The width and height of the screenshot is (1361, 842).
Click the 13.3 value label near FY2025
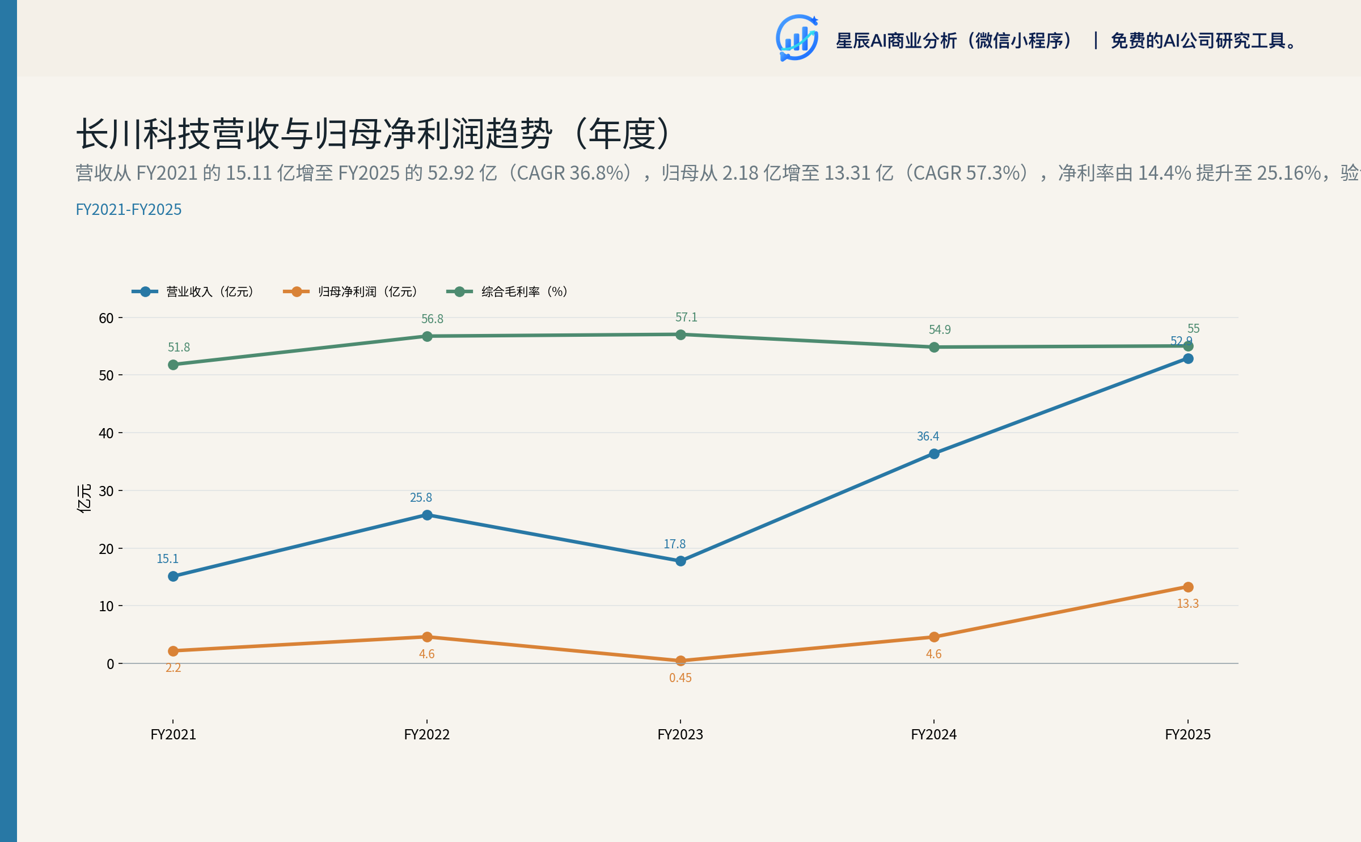1187,603
